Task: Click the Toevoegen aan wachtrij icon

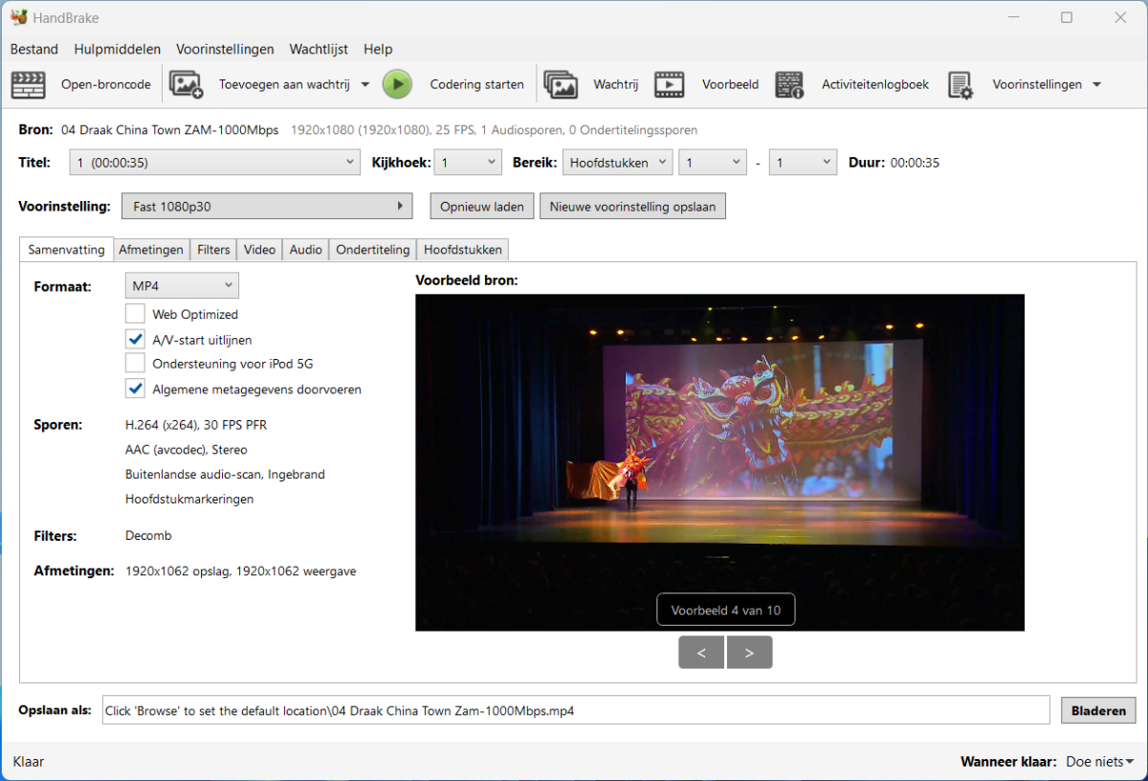Action: tap(187, 84)
